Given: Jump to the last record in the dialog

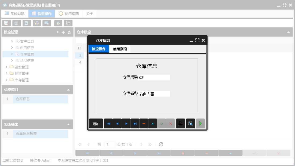Looking at the screenshot, I should pyautogui.click(x=135, y=124).
